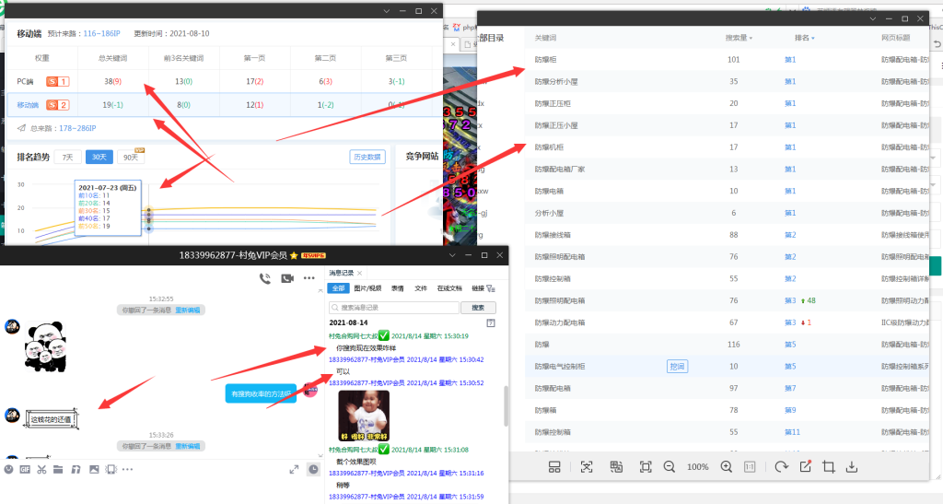Image resolution: width=943 pixels, height=504 pixels.
Task: Sort by 搜索量 column arrow
Action: 752,39
